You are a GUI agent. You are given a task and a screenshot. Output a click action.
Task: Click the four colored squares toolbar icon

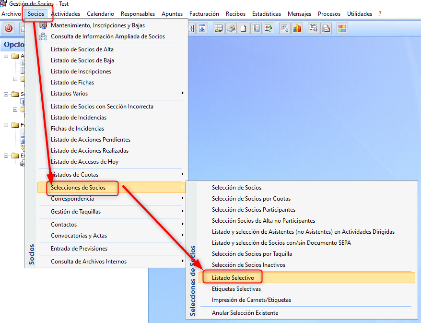[342, 28]
